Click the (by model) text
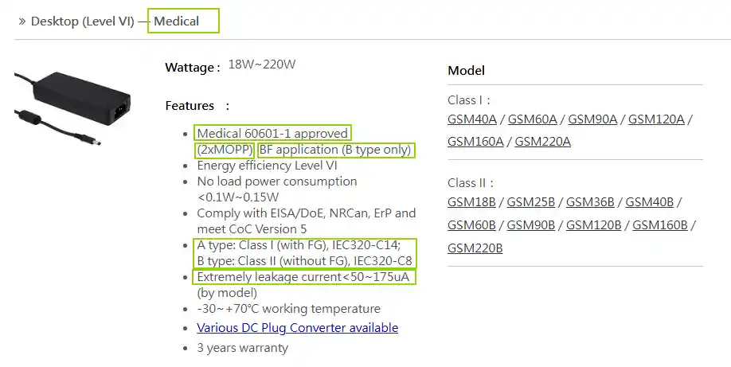The height and width of the screenshot is (367, 731). (227, 293)
